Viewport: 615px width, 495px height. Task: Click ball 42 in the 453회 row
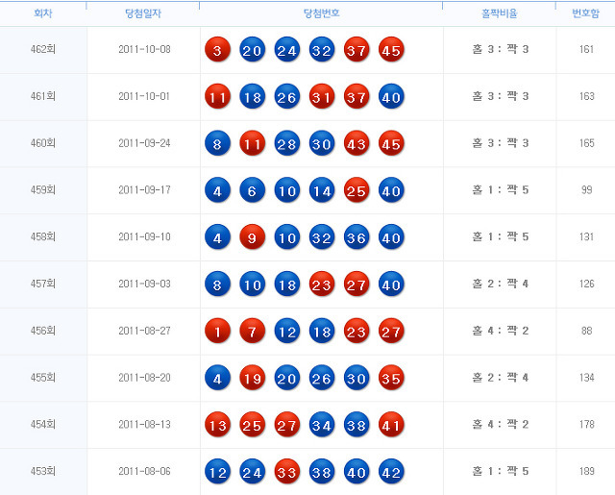point(391,472)
